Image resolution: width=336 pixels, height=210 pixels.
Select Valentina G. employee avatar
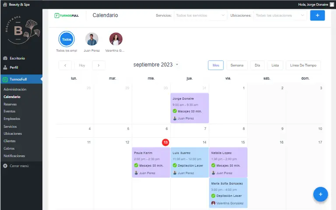point(116,39)
